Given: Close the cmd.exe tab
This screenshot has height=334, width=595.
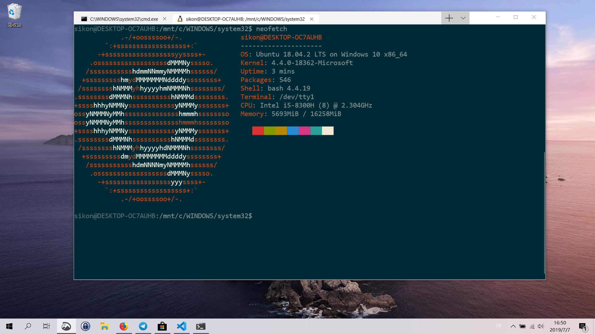Looking at the screenshot, I should point(165,19).
